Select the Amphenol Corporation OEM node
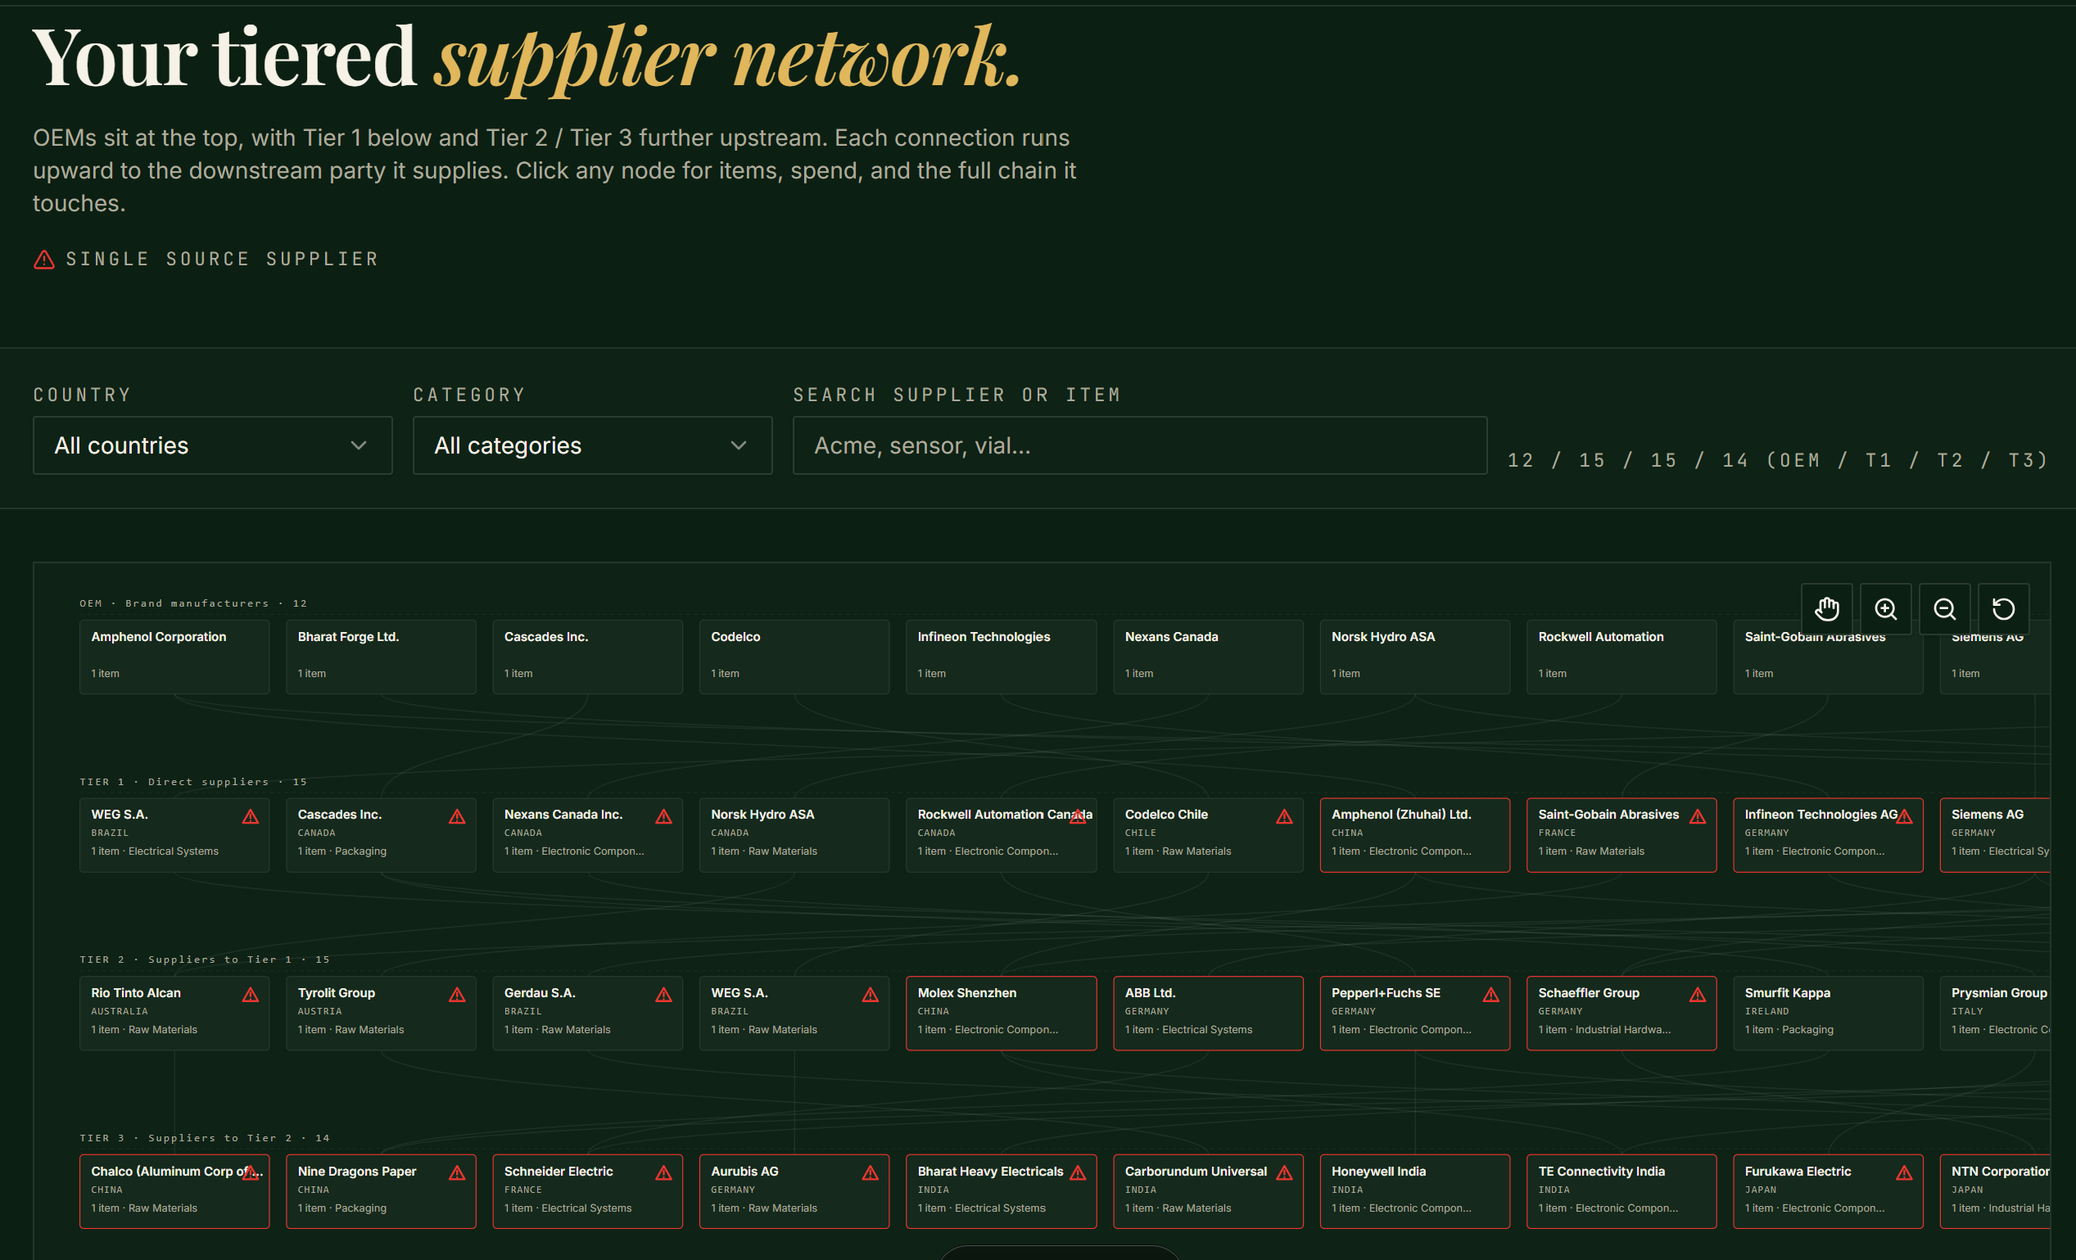Screen dimensions: 2076x1260 tap(174, 657)
